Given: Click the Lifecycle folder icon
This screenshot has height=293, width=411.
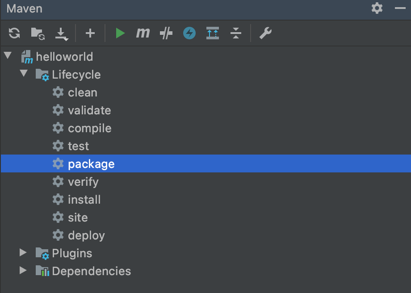Looking at the screenshot, I should coord(42,75).
